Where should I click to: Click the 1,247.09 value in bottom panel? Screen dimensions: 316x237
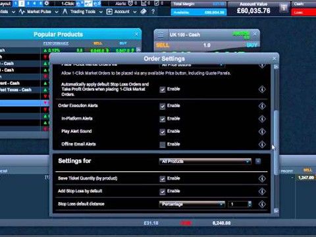coord(306,178)
